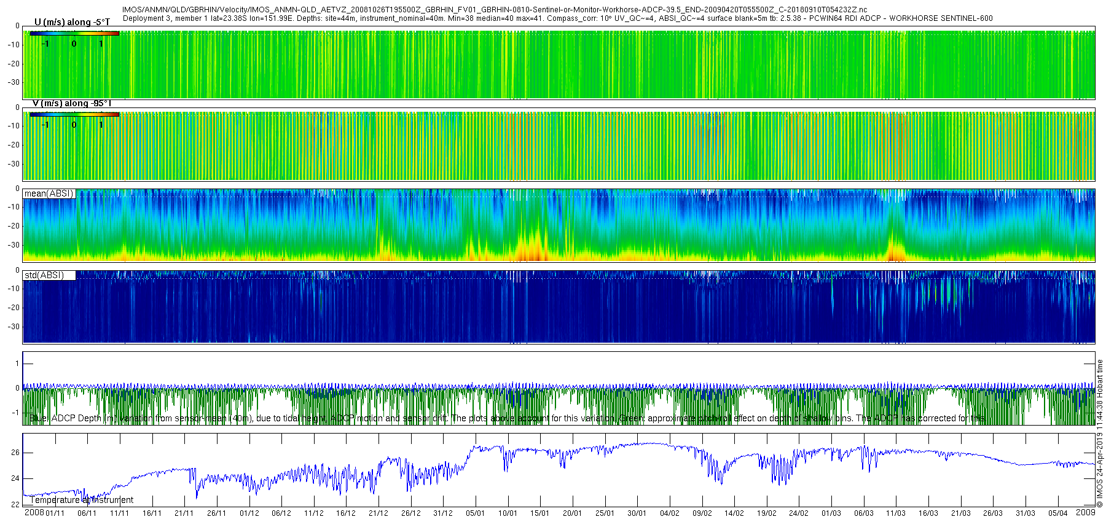Select the Deployment 3 metadata line
This screenshot has height=522, width=1106.
tap(557, 18)
